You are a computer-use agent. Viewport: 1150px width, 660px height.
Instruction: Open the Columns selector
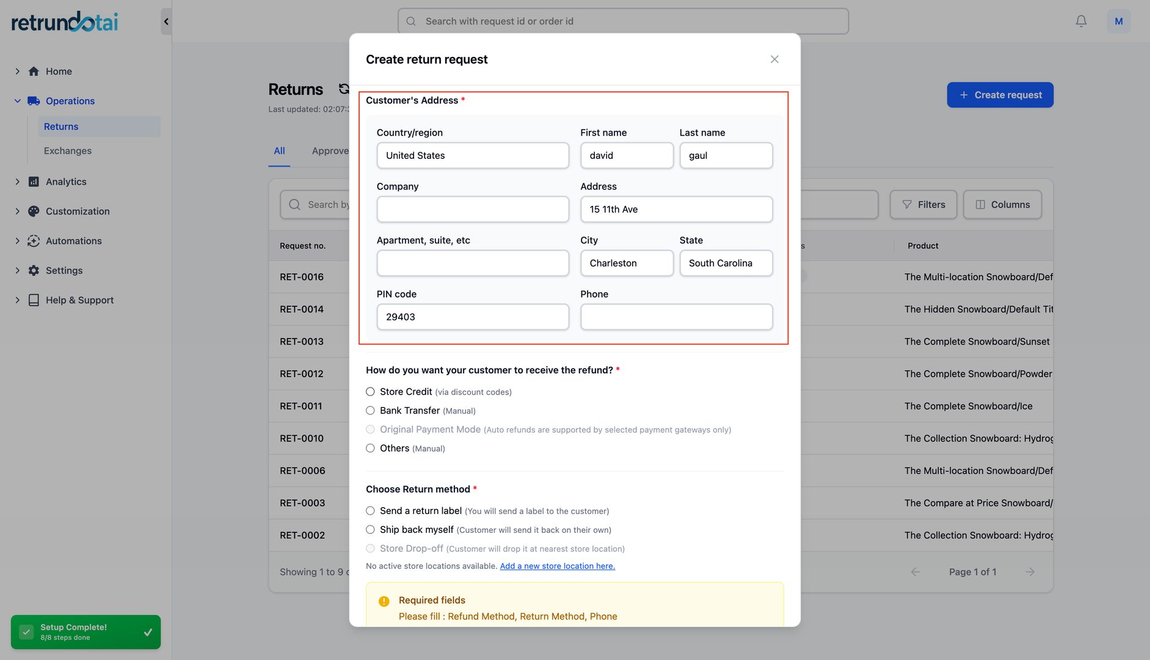point(1002,204)
